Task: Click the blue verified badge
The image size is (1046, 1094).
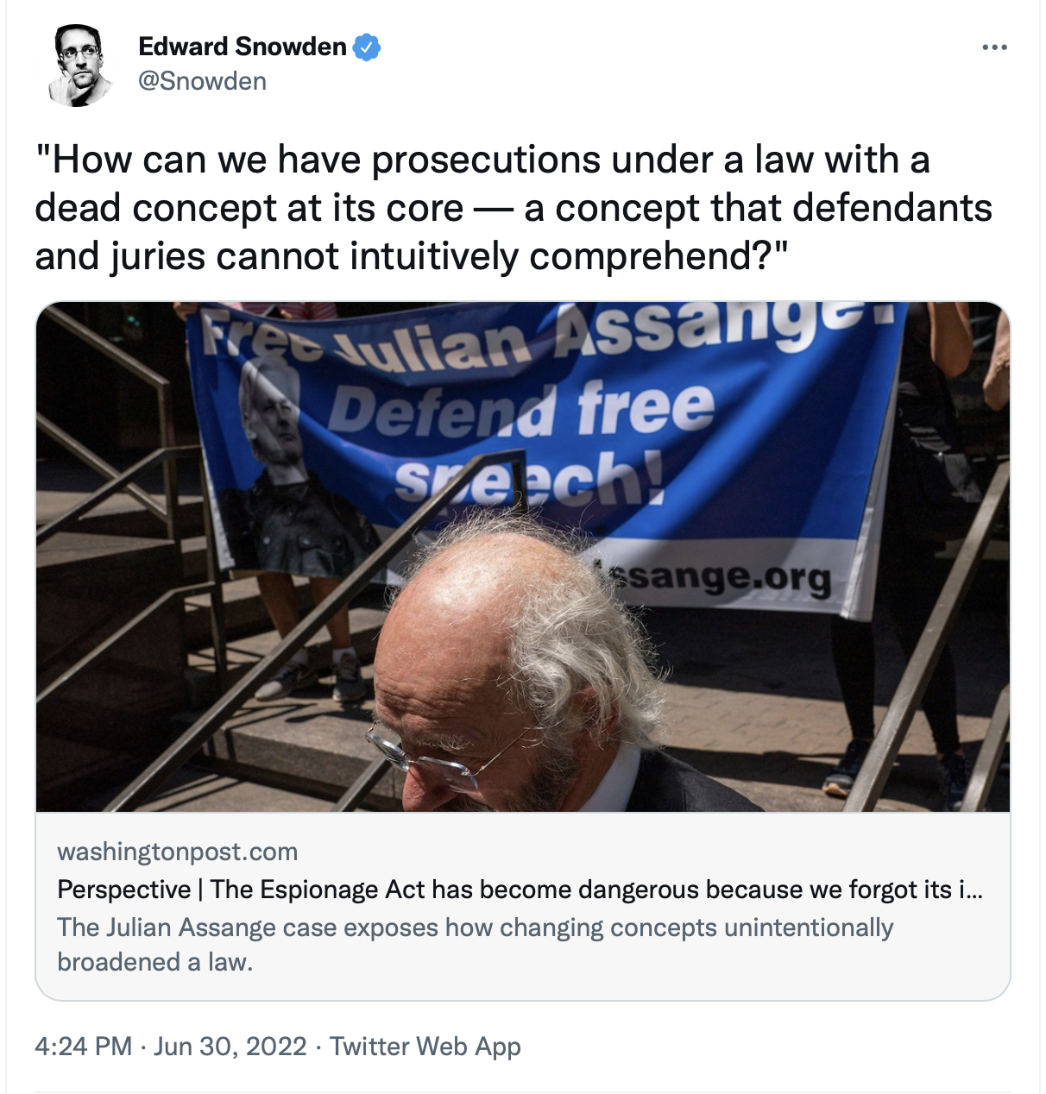Action: (368, 47)
